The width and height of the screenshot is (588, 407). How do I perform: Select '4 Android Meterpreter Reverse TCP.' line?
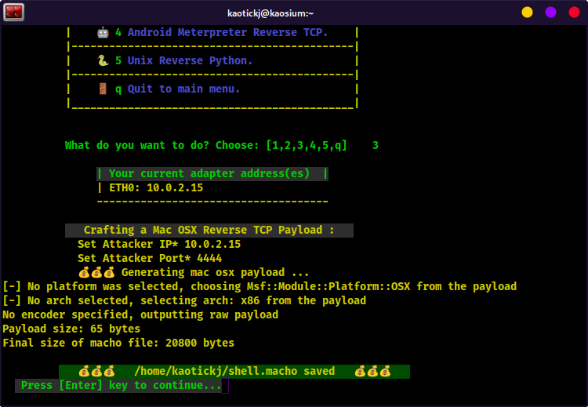[x=221, y=32]
